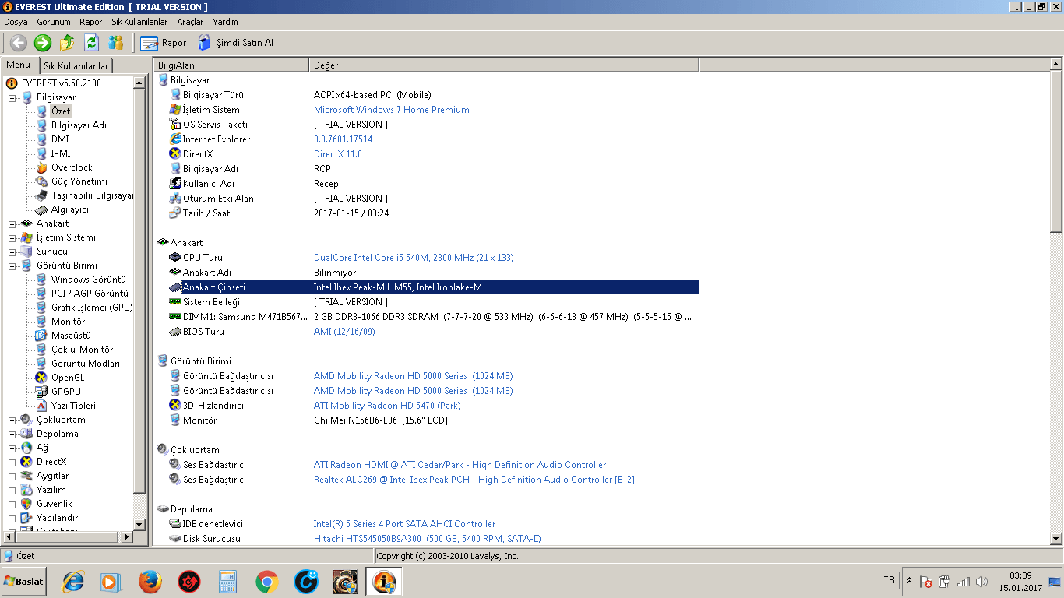Click the users icon beside the refresh icon
The image size is (1064, 598).
click(x=116, y=43)
